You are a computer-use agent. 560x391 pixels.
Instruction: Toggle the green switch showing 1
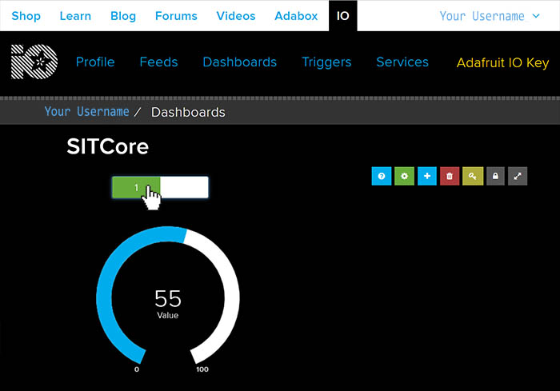tap(160, 187)
